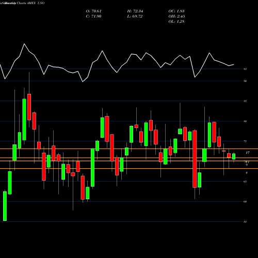Click the 90 price axis label
This screenshot has height=258, width=258.
click(x=245, y=81)
